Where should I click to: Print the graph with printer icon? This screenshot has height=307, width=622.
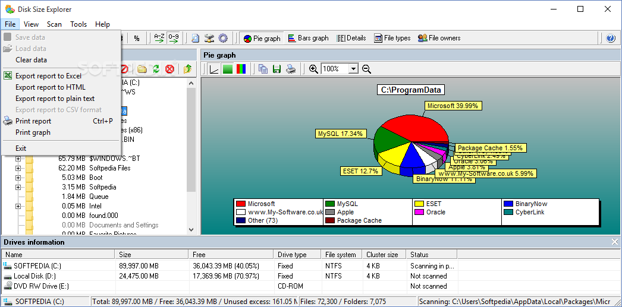[x=291, y=69]
